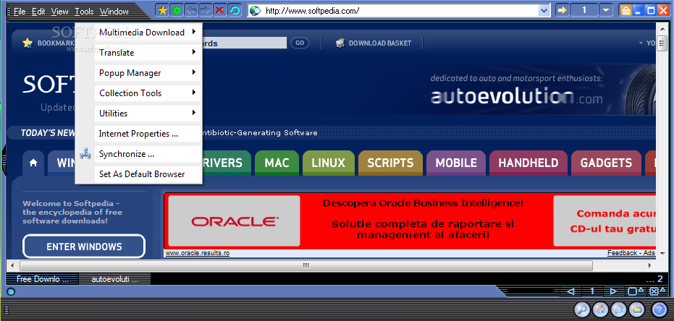674x321 pixels.
Task: Open the SCRIPTS category tab
Action: click(x=390, y=163)
